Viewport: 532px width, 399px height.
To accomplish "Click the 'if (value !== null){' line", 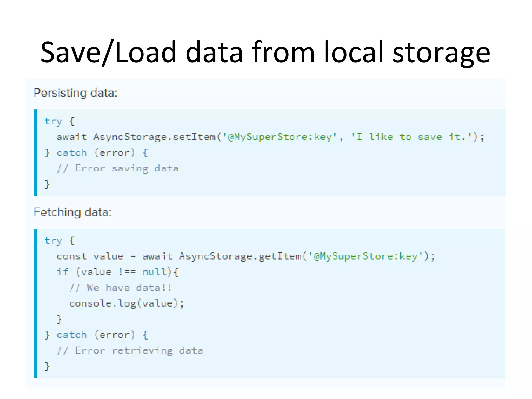I will [118, 272].
